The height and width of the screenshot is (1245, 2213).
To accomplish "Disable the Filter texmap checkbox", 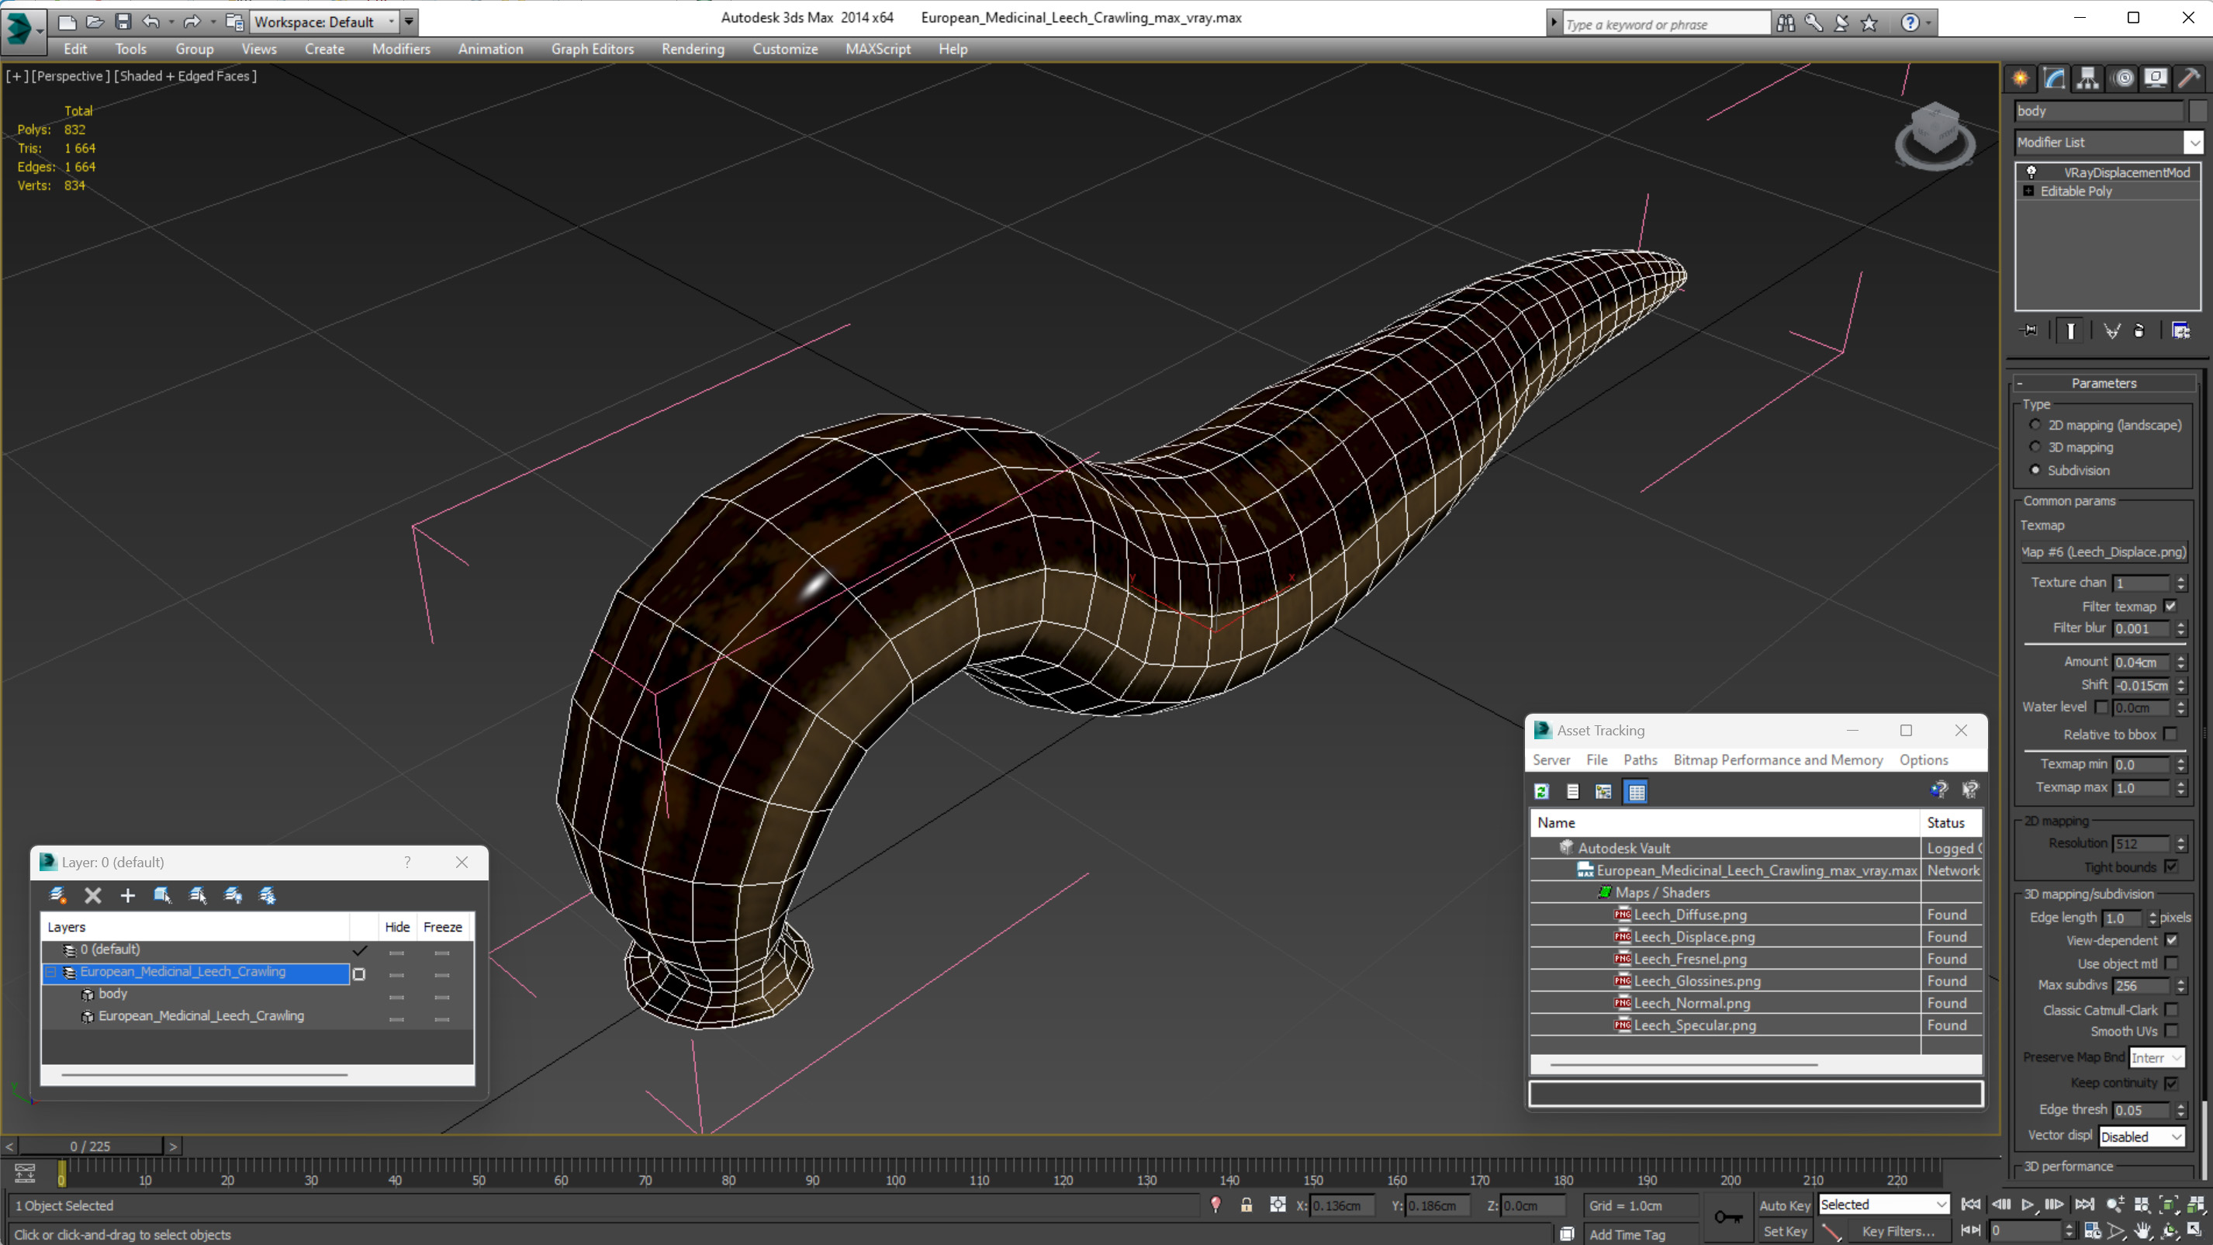I will [x=2170, y=606].
